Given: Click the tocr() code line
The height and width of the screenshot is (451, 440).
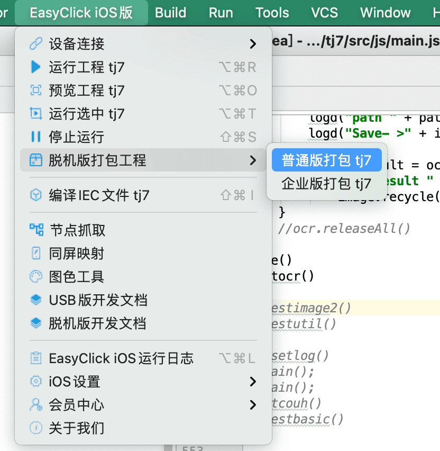Looking at the screenshot, I should point(293,276).
